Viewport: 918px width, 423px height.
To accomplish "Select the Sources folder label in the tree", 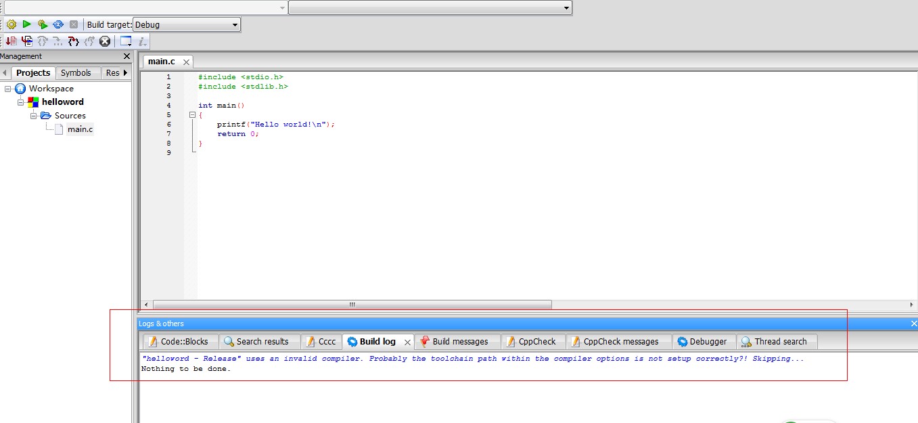I will 70,116.
